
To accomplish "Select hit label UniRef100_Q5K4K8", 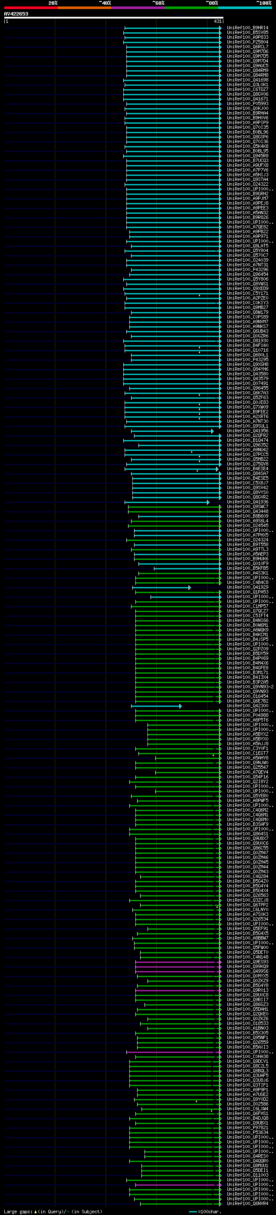I will pyautogui.click(x=247, y=146).
